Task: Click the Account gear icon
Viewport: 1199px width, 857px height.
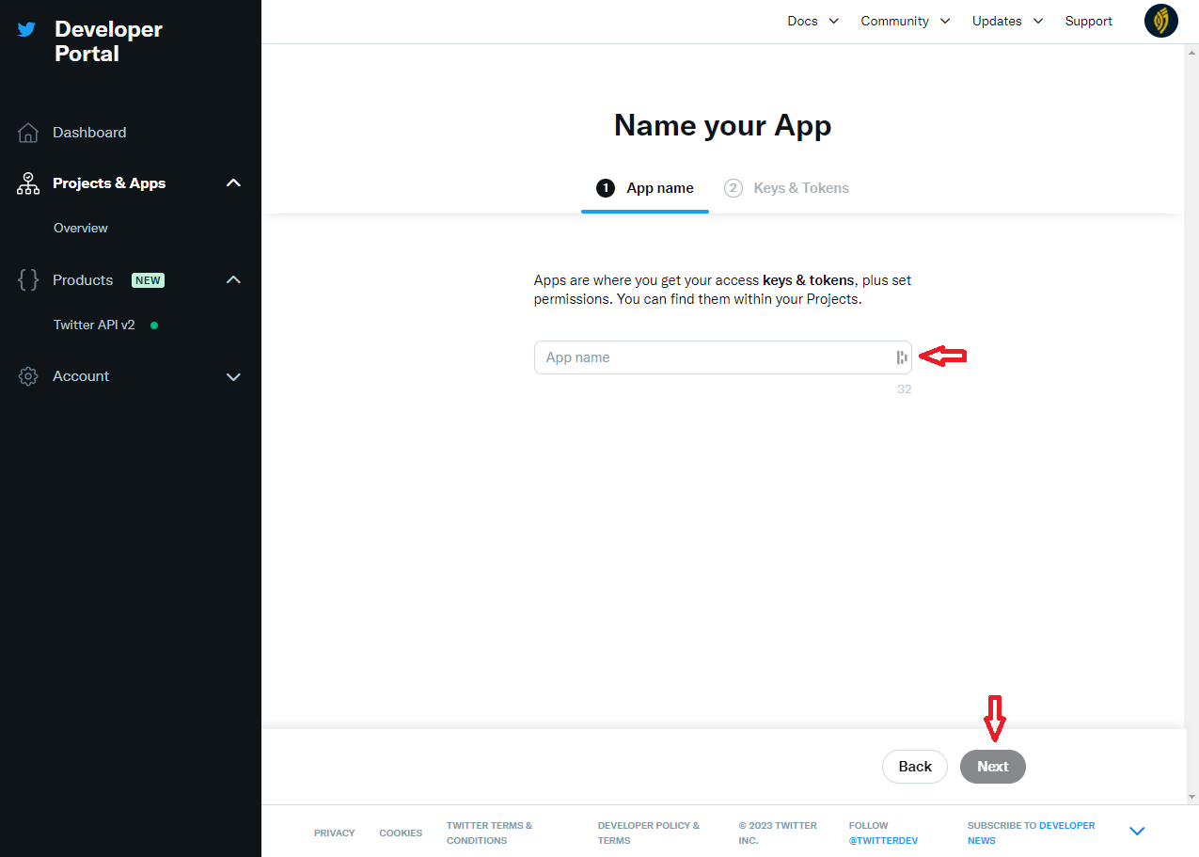Action: click(x=28, y=376)
